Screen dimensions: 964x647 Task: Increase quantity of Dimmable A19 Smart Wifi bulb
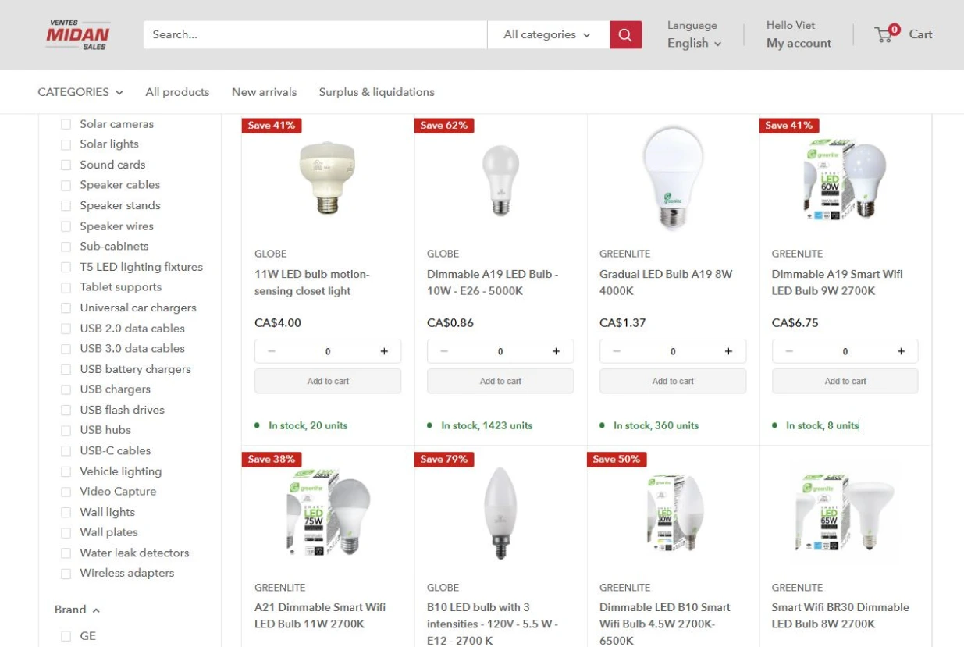point(901,351)
